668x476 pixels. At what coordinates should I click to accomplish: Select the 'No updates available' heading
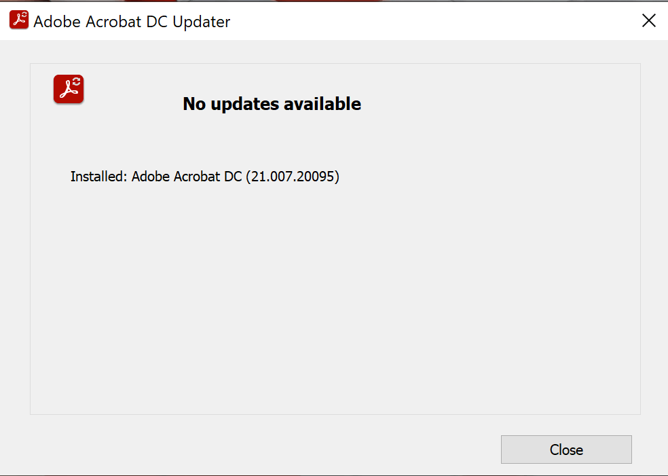pos(272,104)
